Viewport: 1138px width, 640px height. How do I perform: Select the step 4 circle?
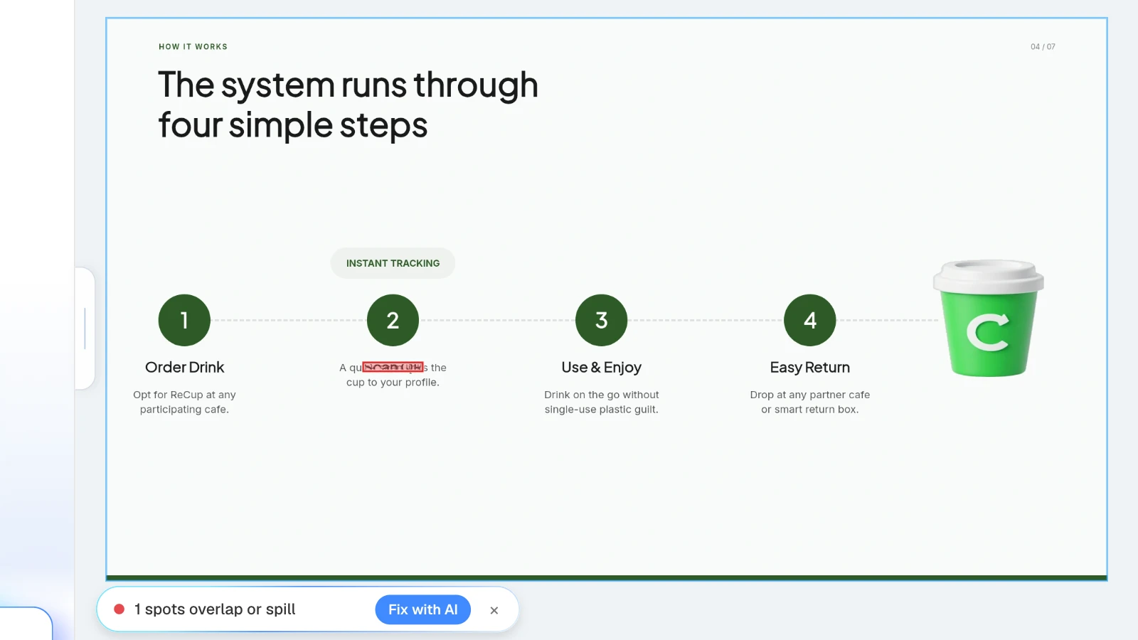coord(809,320)
